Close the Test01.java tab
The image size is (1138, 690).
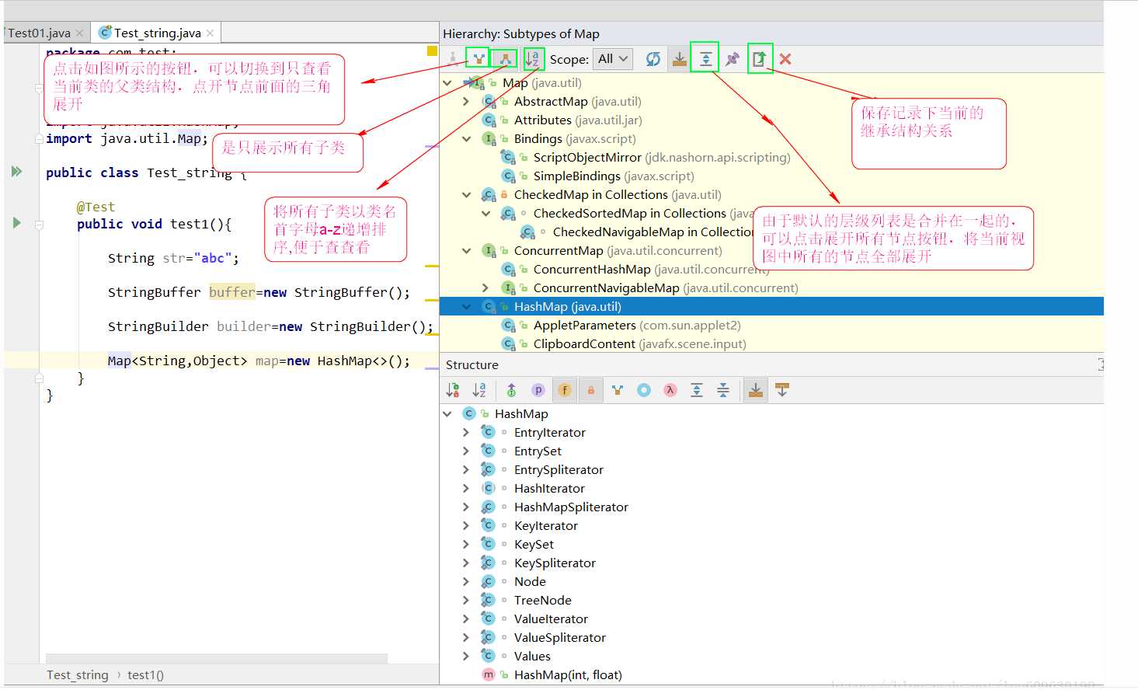click(x=79, y=33)
